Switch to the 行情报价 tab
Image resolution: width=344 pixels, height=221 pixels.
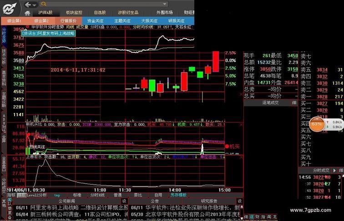coord(68,21)
